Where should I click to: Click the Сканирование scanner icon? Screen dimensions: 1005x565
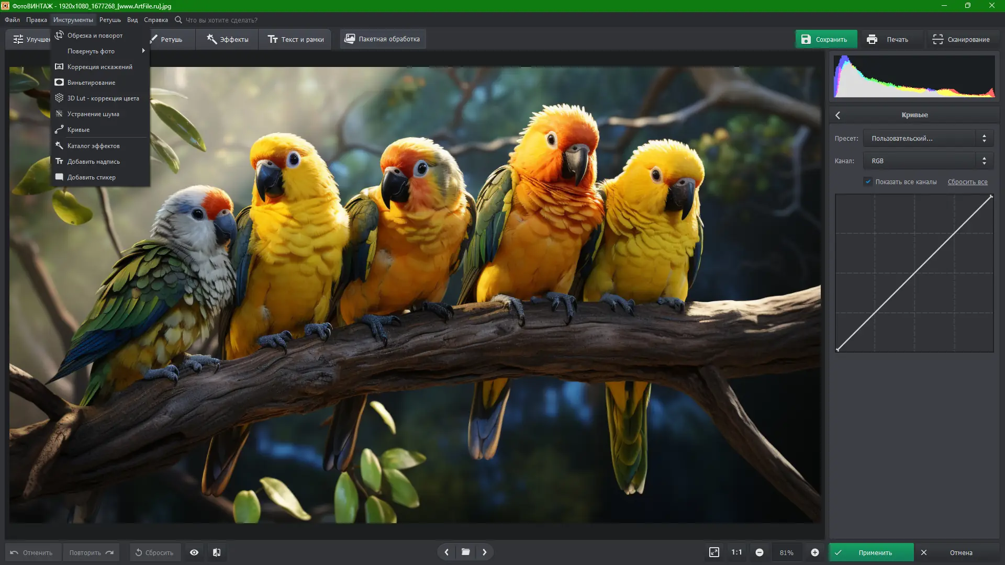coord(937,39)
